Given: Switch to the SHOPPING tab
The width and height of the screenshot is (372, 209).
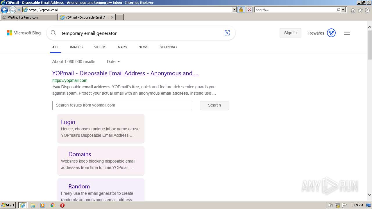Looking at the screenshot, I should point(168,47).
